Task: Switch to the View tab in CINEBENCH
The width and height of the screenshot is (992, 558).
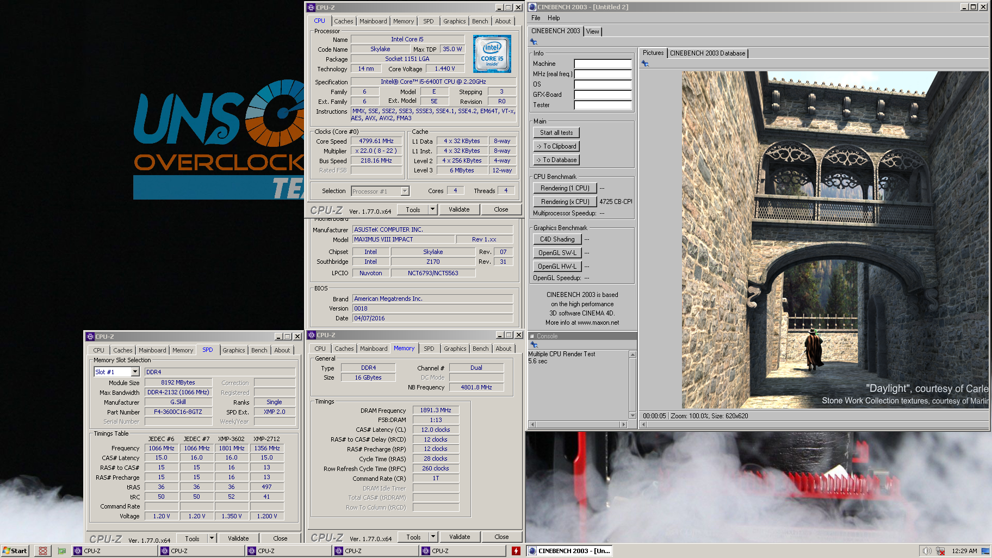Action: pyautogui.click(x=592, y=32)
